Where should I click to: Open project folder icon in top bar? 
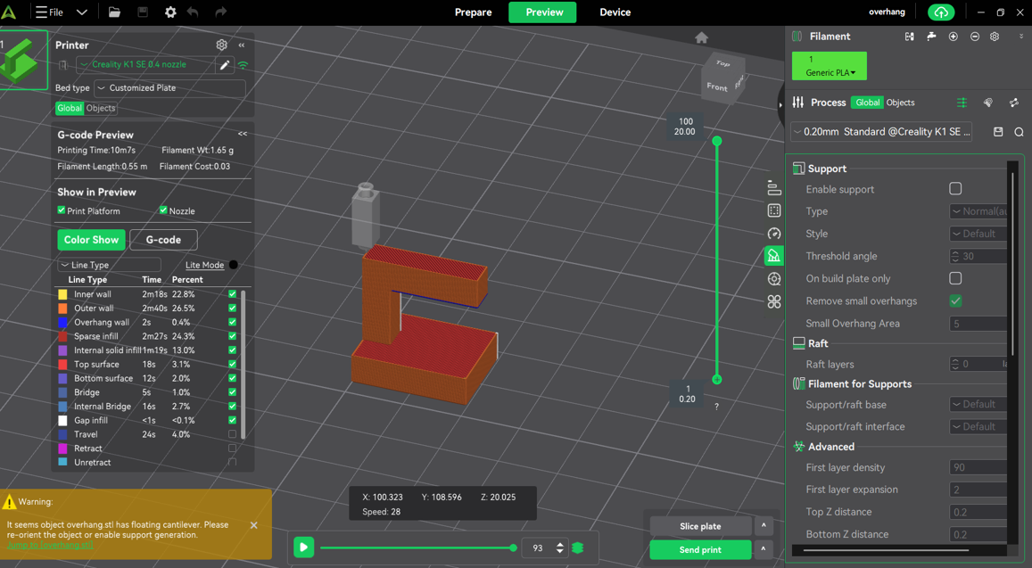pyautogui.click(x=114, y=12)
